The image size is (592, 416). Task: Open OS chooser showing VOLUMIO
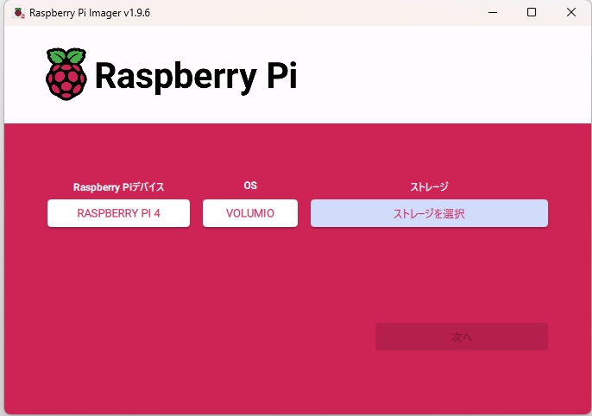[250, 213]
